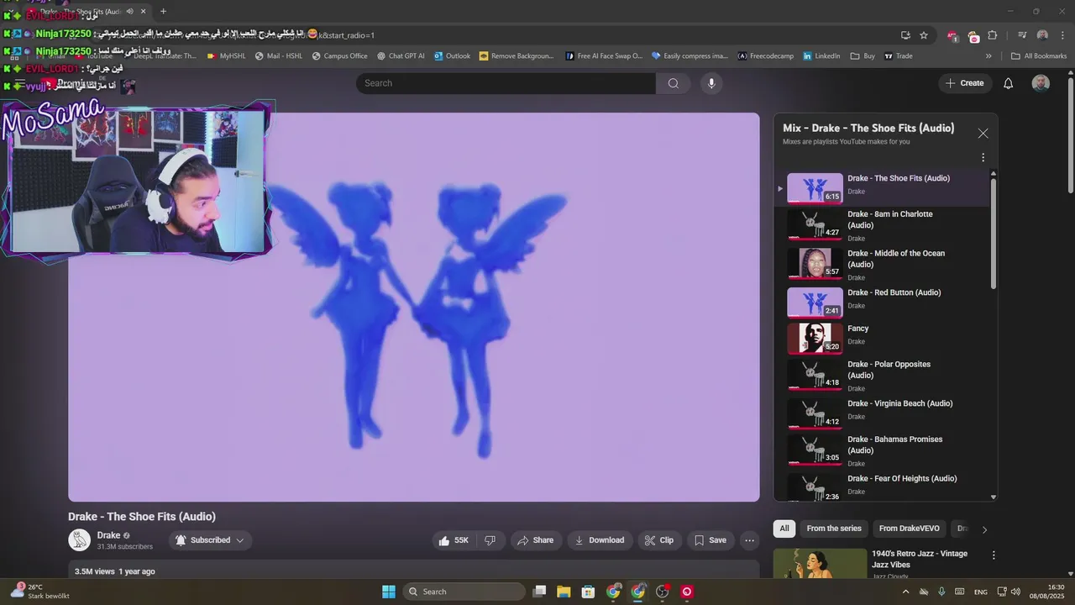Select the All filter chip
Screen dimensions: 1075x605
click(x=784, y=529)
